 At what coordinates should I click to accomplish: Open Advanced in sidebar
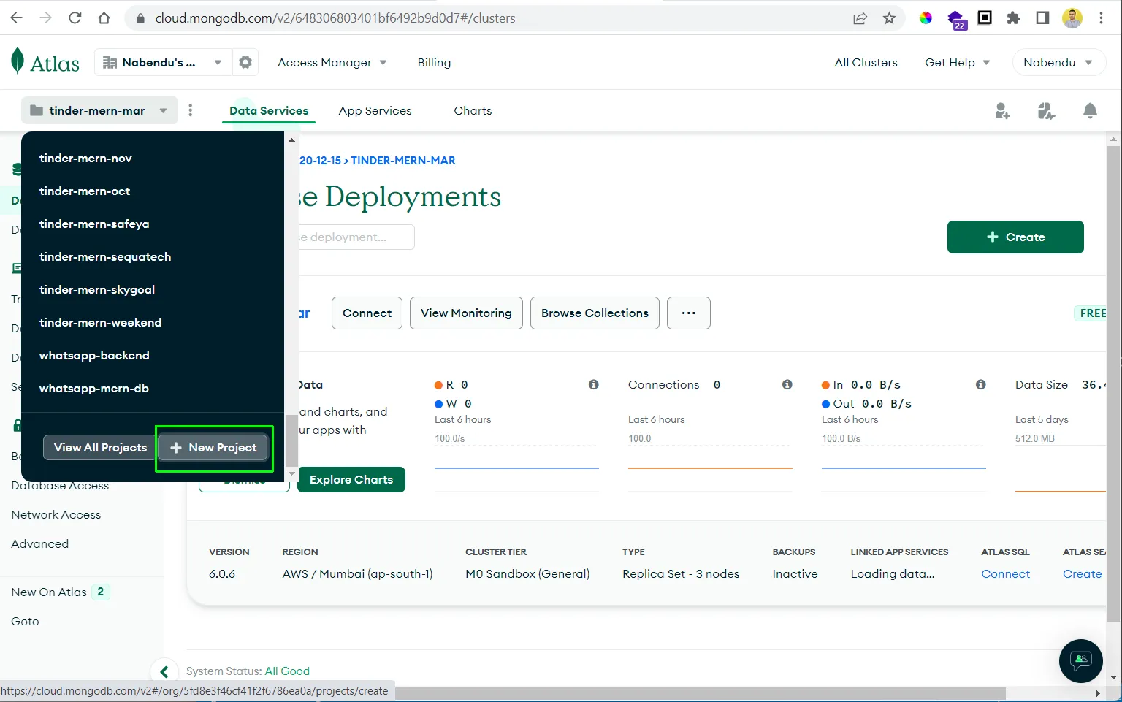pos(40,543)
